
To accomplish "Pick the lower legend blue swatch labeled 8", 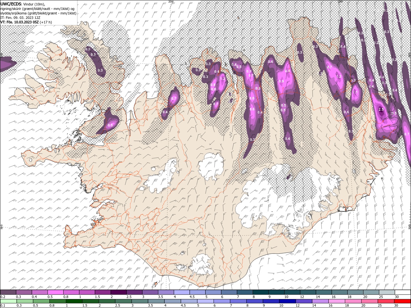I will coord(255,301).
